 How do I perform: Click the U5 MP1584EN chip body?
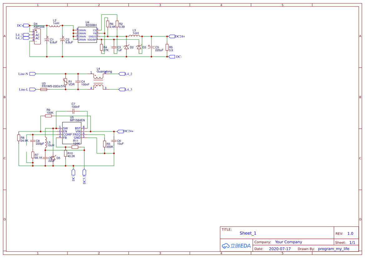72,133
